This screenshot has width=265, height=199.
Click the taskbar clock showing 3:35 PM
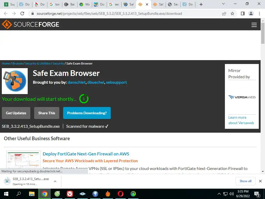(x=243, y=194)
